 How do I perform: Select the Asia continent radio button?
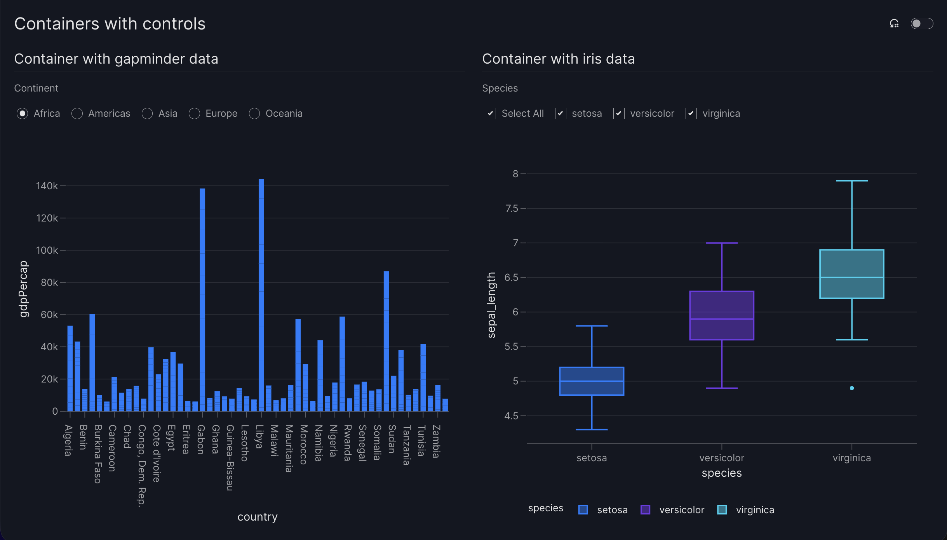[x=147, y=113]
